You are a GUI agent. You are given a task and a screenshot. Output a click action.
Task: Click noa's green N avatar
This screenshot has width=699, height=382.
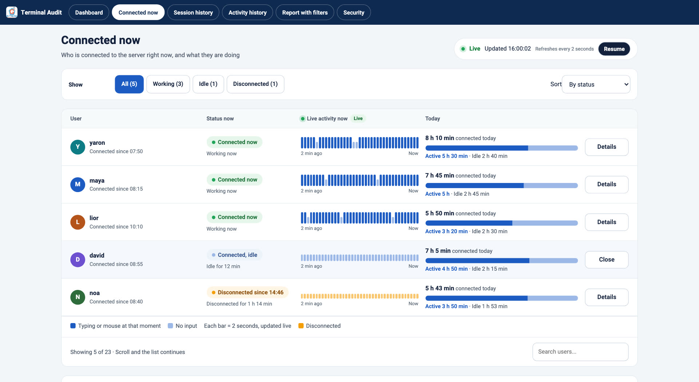(78, 297)
